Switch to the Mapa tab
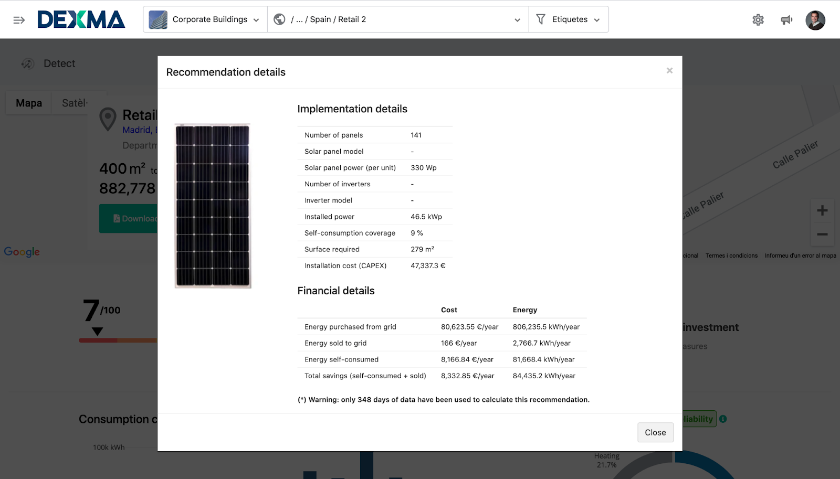Screen dimensions: 840x479 coord(29,103)
